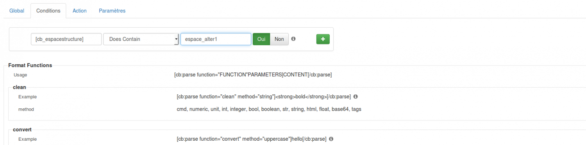This screenshot has height=145, width=586.
Task: Click the convert section heading
Action: click(22, 129)
